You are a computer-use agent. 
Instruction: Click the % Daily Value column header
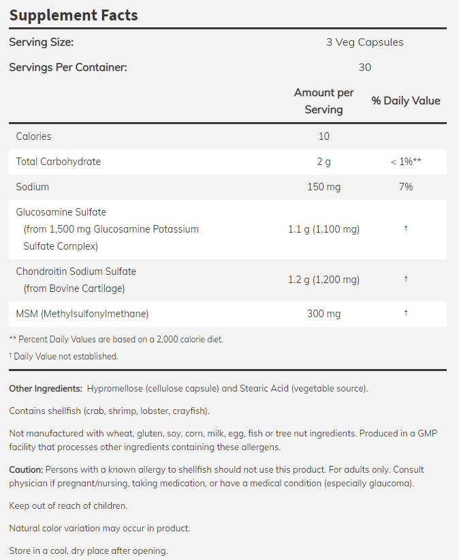click(406, 101)
